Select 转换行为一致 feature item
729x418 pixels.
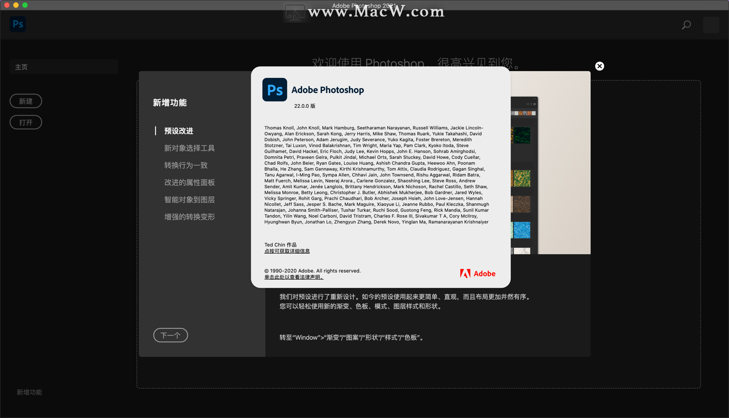click(186, 165)
